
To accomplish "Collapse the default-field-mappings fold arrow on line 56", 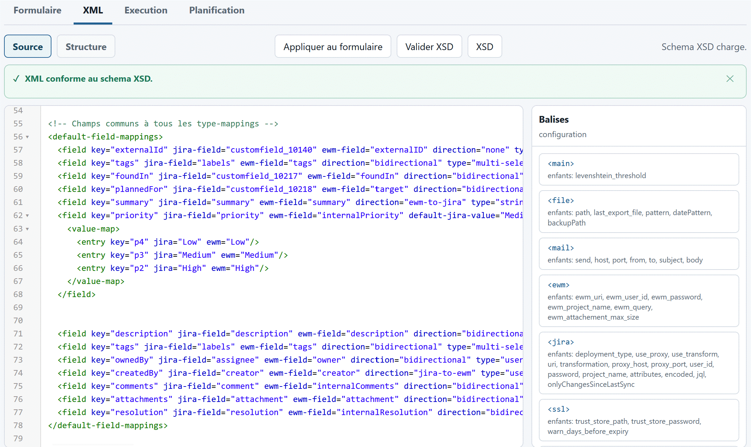I will click(28, 137).
